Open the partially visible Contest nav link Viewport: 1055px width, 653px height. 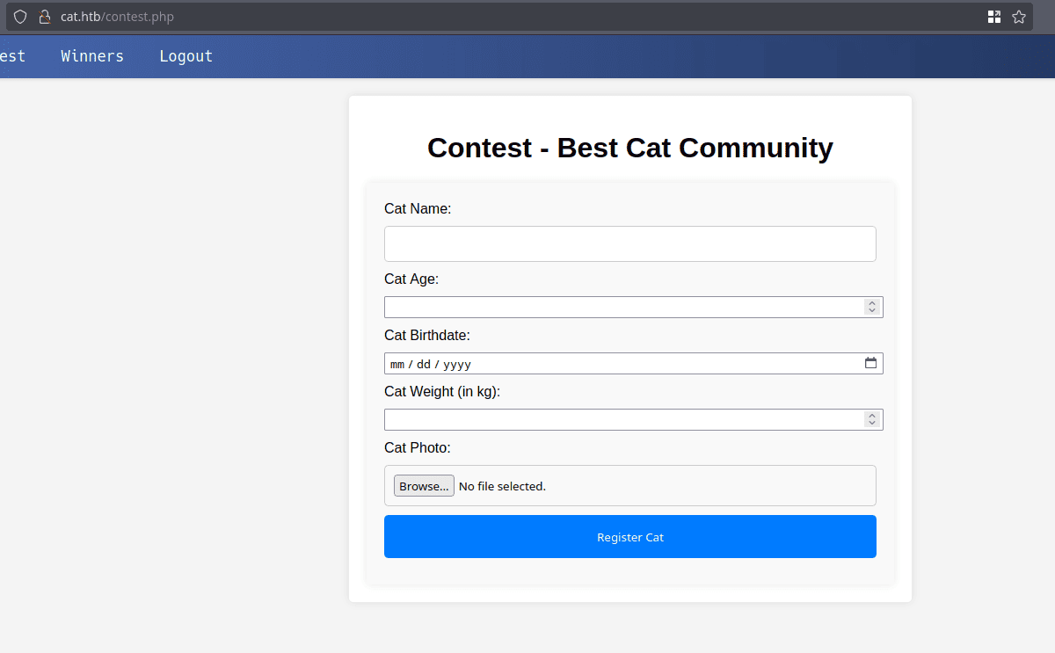[11, 56]
